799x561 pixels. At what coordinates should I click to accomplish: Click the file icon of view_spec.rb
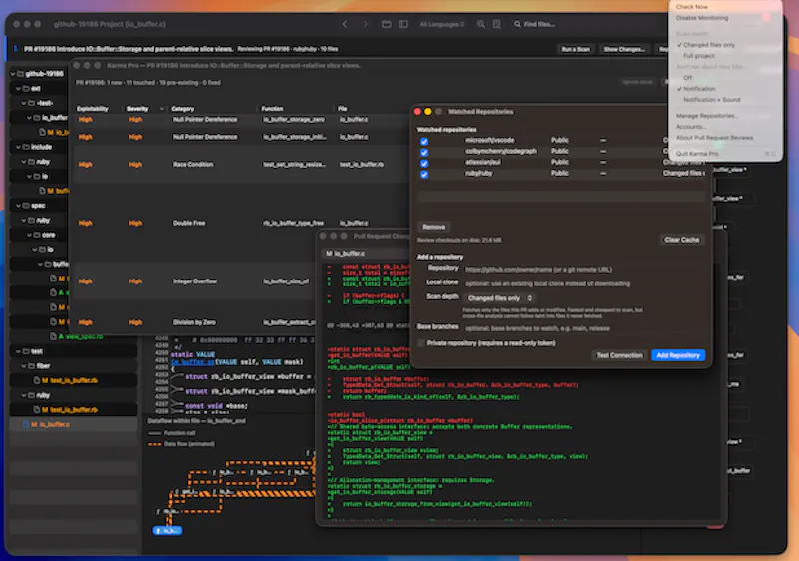tap(53, 336)
